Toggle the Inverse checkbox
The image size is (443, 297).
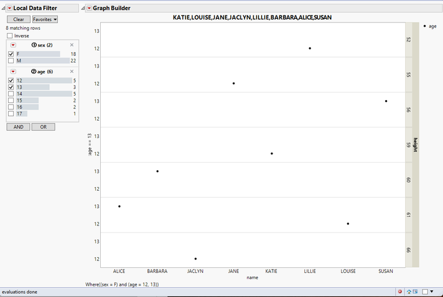click(10, 36)
